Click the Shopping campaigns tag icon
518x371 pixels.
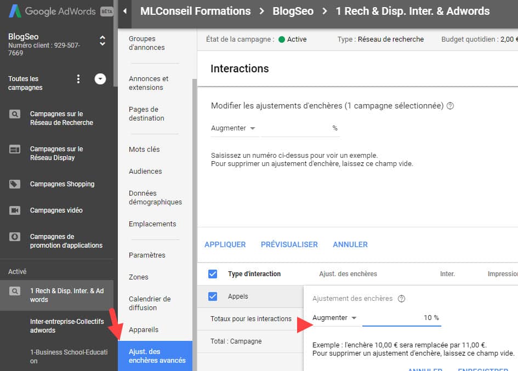[x=15, y=184]
